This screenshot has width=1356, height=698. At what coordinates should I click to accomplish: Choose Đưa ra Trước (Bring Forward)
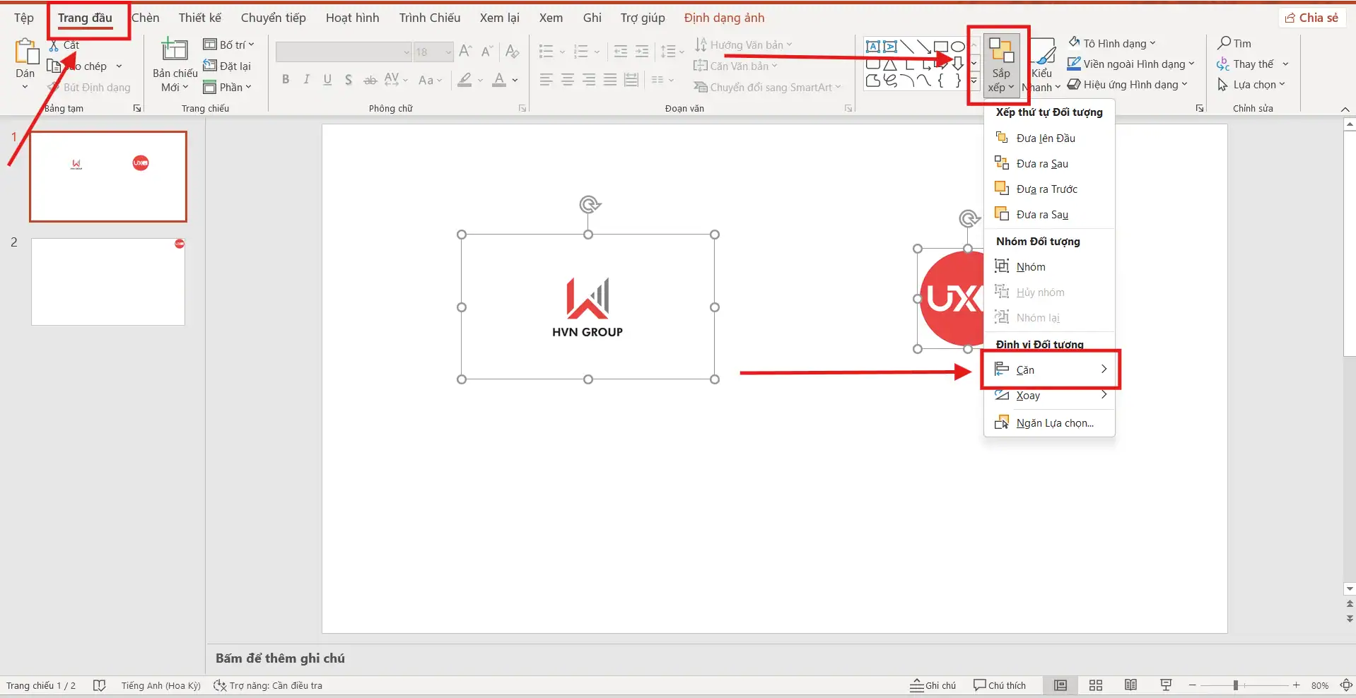point(1049,189)
